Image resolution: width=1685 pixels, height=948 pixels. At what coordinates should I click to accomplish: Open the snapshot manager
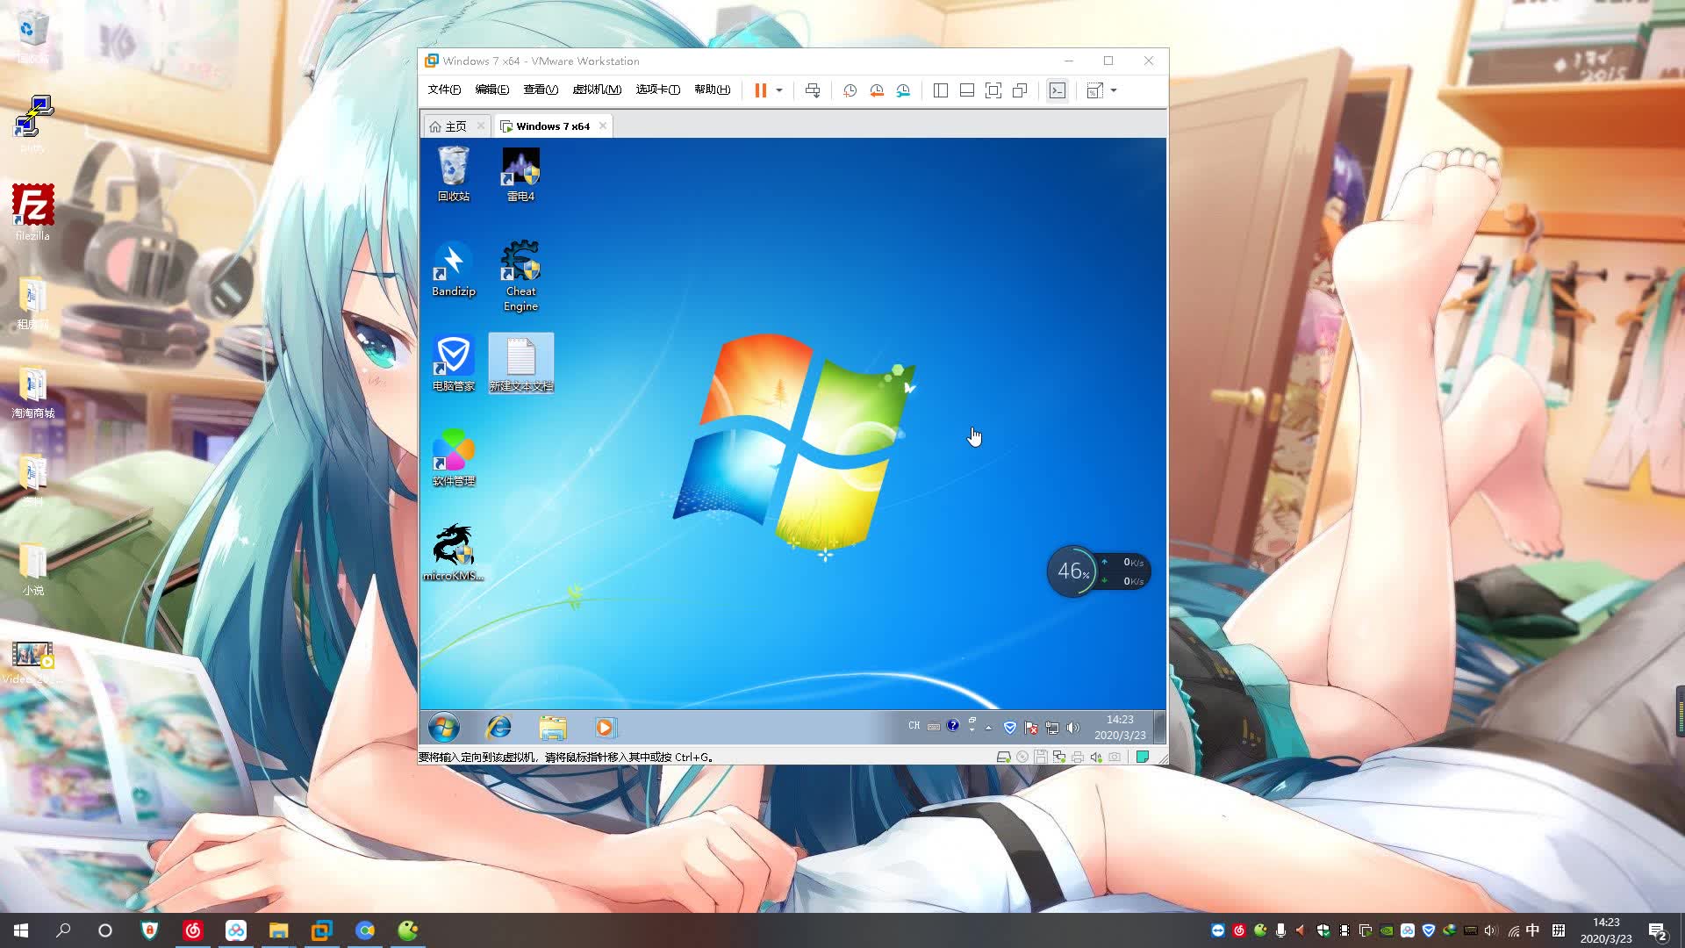point(903,90)
